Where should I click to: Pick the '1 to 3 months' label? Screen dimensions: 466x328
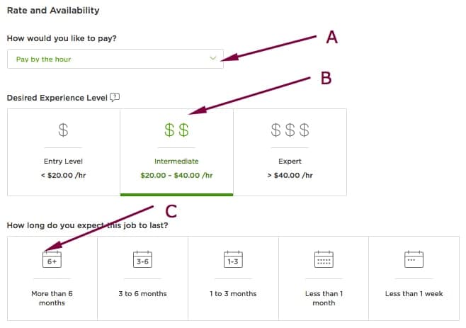coord(233,293)
